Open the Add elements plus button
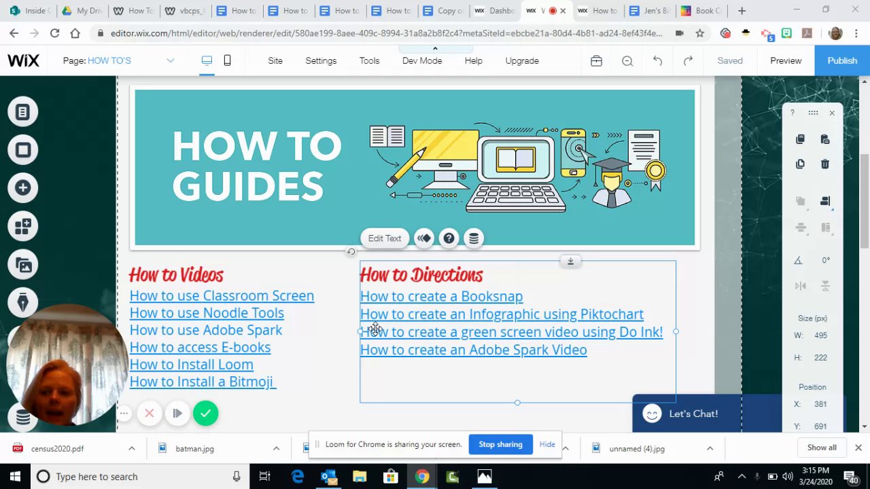 (23, 188)
